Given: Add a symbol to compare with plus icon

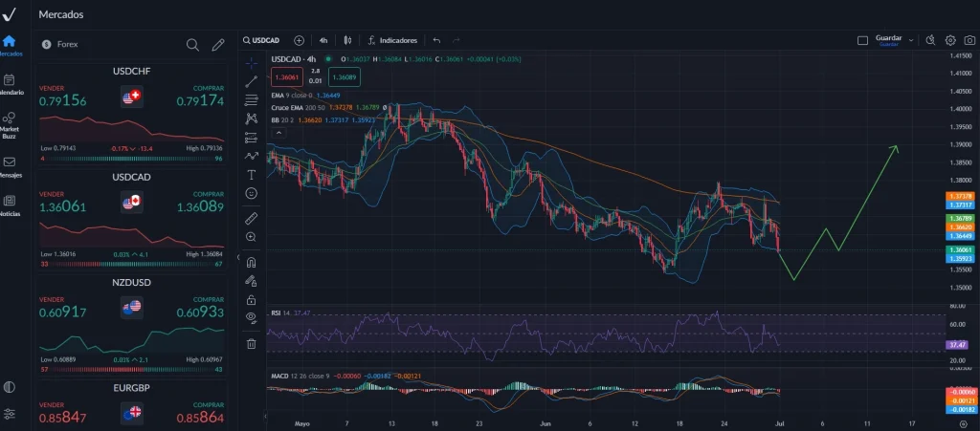Looking at the screenshot, I should point(300,40).
